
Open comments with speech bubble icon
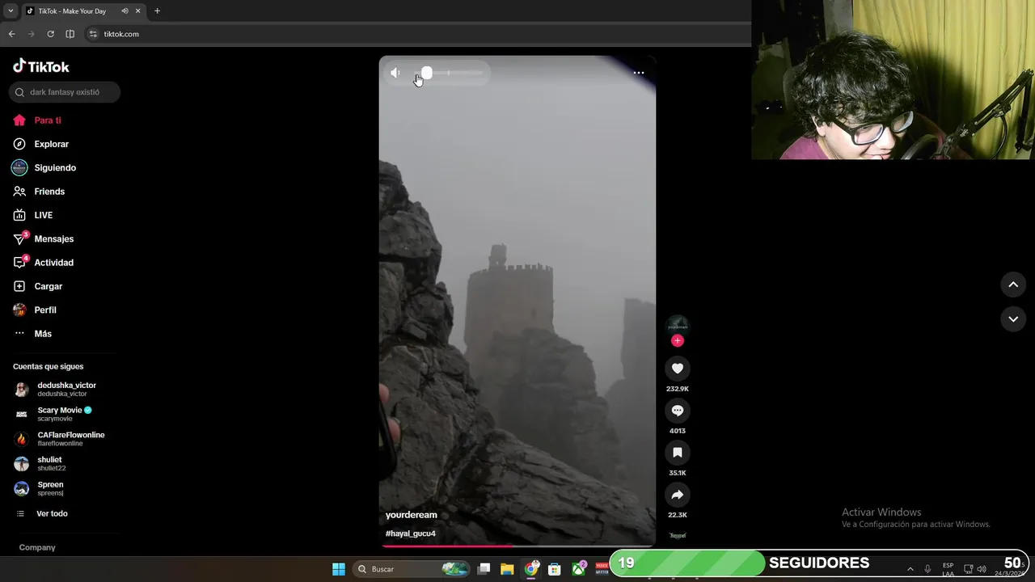tap(678, 411)
